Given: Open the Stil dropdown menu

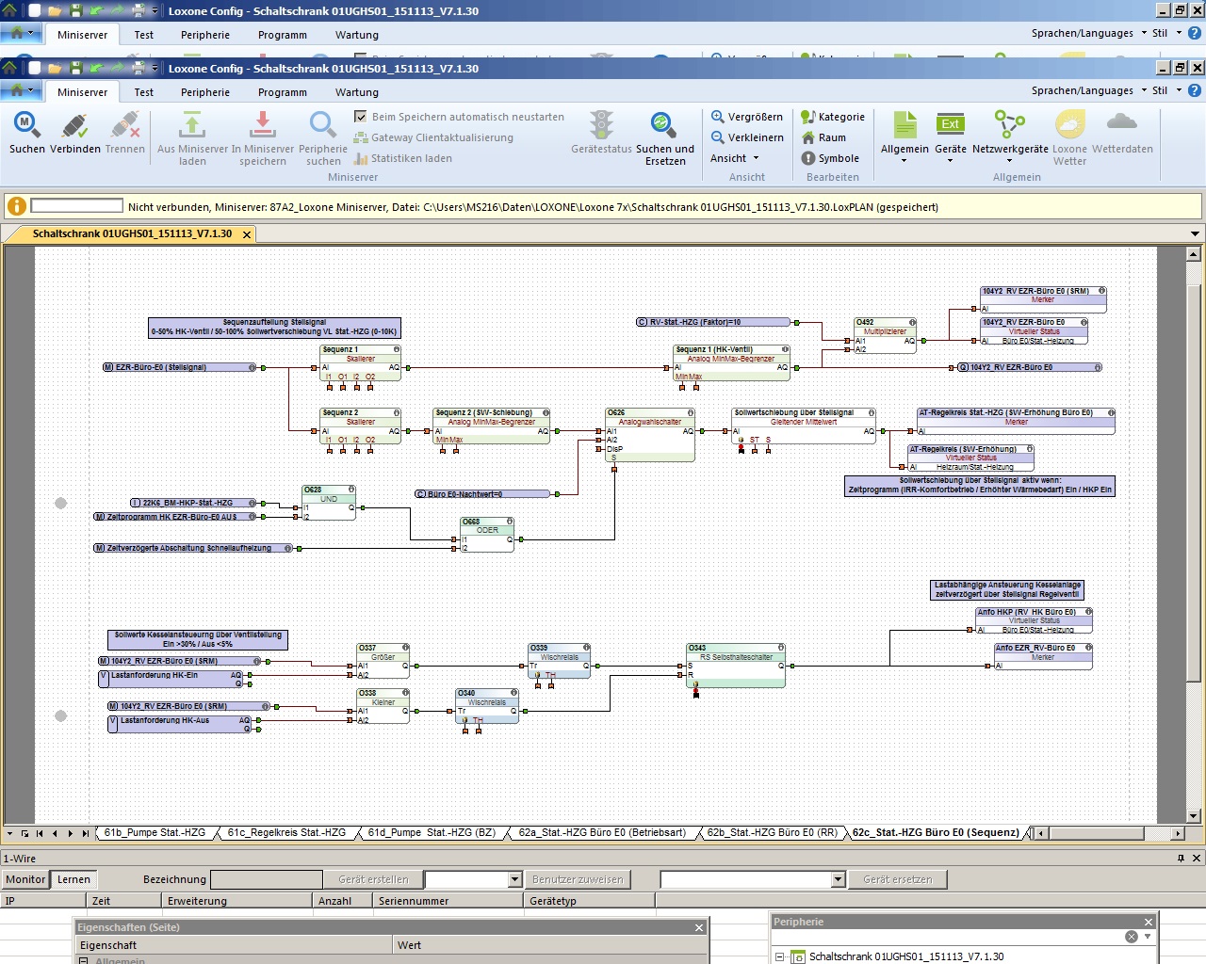Looking at the screenshot, I should point(1165,90).
